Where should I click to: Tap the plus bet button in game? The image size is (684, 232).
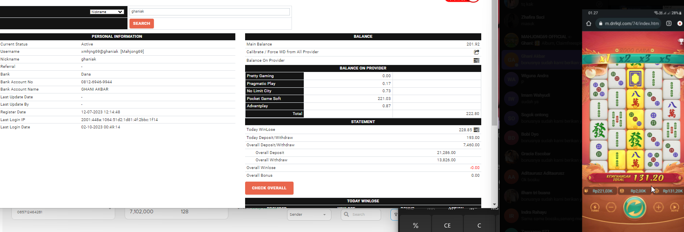click(x=658, y=207)
